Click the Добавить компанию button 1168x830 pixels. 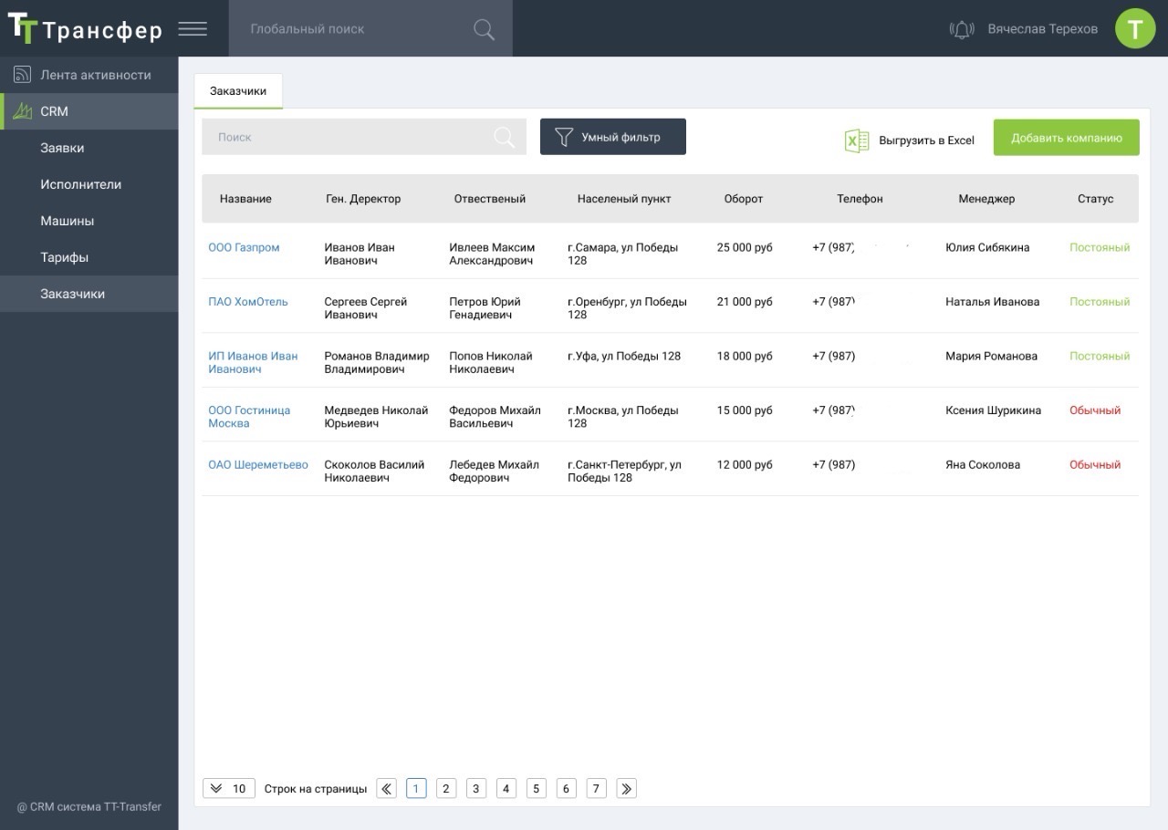pyautogui.click(x=1066, y=138)
